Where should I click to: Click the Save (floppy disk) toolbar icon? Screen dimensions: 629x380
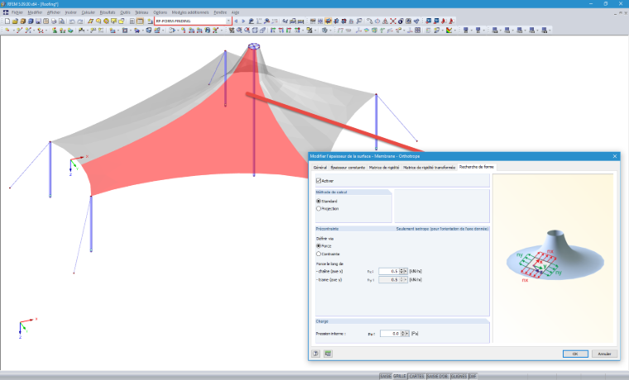click(x=38, y=21)
